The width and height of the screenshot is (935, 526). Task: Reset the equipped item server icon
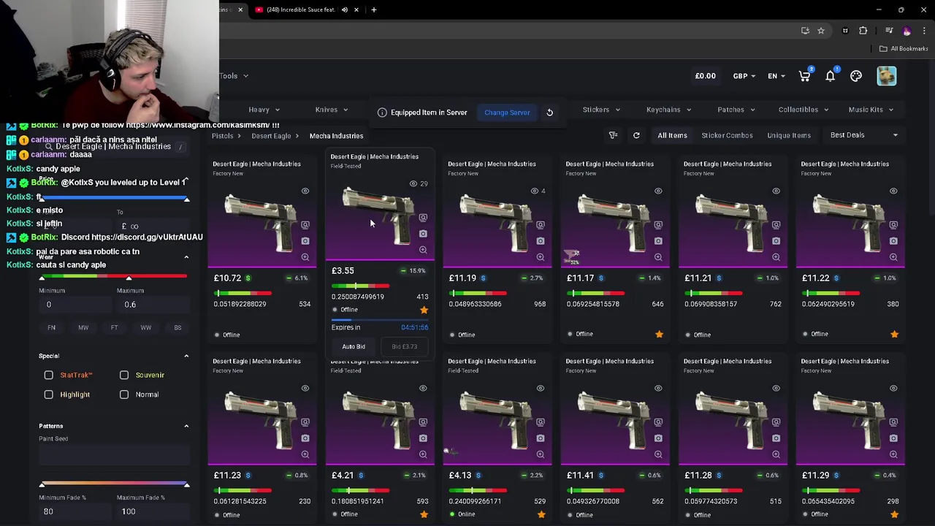pyautogui.click(x=549, y=113)
